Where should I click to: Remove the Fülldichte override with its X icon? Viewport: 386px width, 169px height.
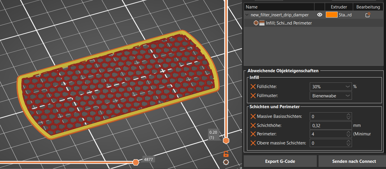tap(253, 87)
